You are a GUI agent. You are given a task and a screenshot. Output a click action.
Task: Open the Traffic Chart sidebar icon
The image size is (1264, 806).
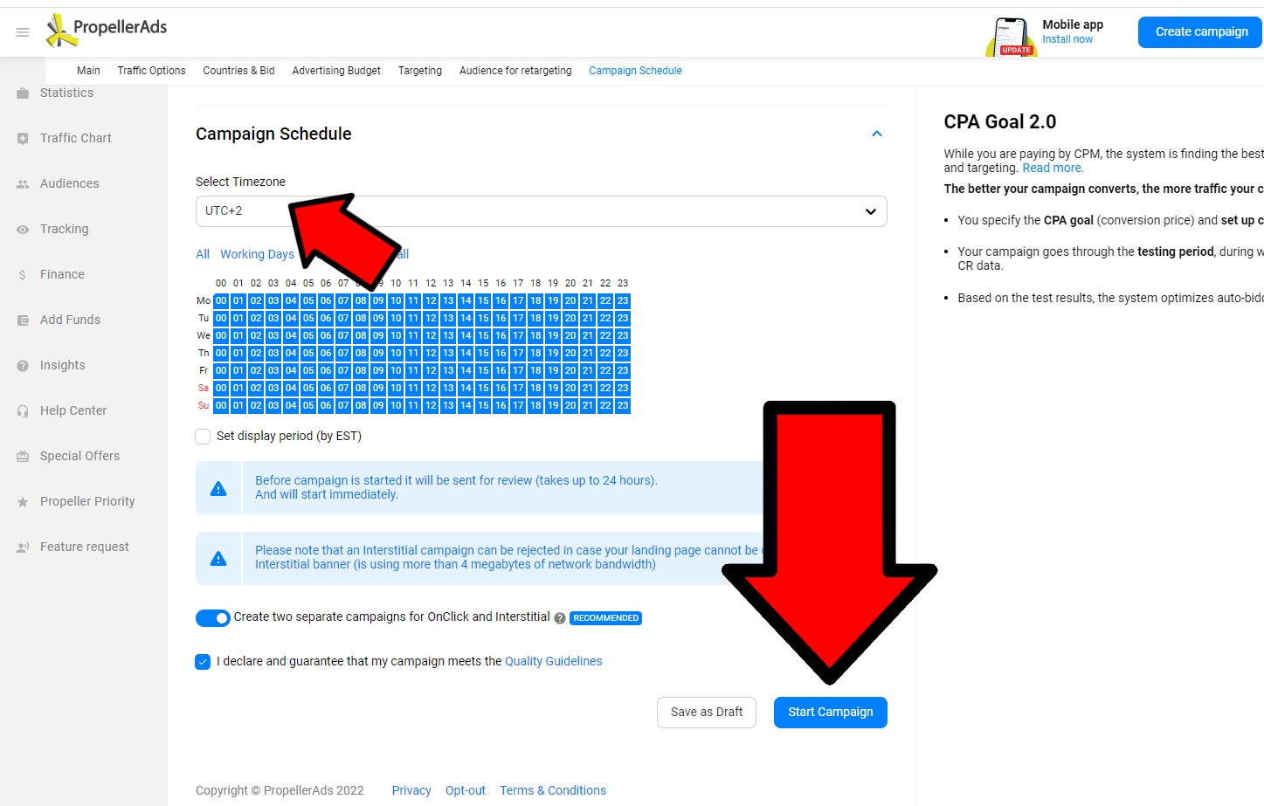click(x=23, y=138)
